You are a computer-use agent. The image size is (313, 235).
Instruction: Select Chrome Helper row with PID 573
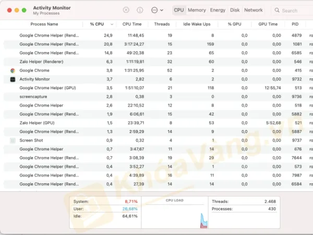pos(158,167)
